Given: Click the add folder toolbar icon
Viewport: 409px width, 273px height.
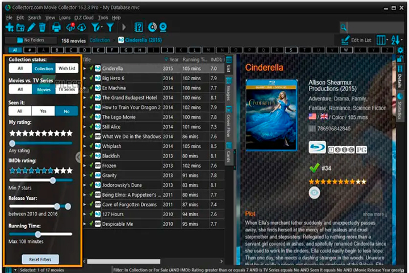Looking at the screenshot, I should click(20, 27).
